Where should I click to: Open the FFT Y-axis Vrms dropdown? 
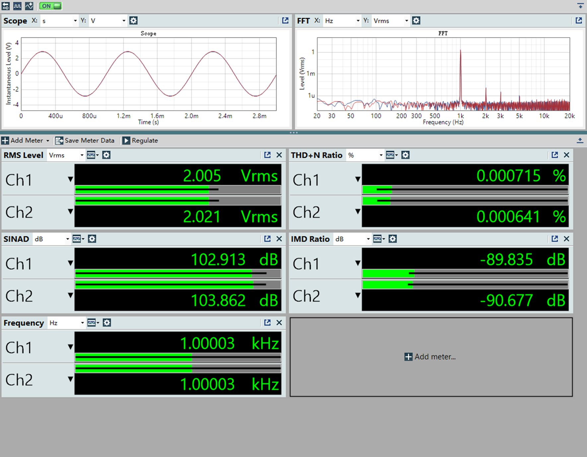pos(390,21)
